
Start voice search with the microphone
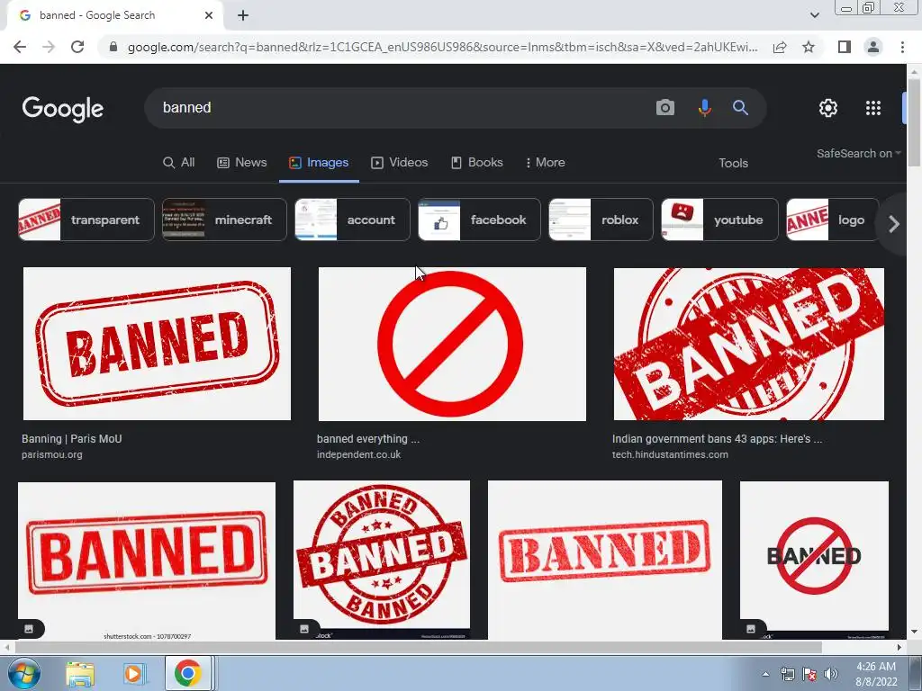tap(704, 108)
